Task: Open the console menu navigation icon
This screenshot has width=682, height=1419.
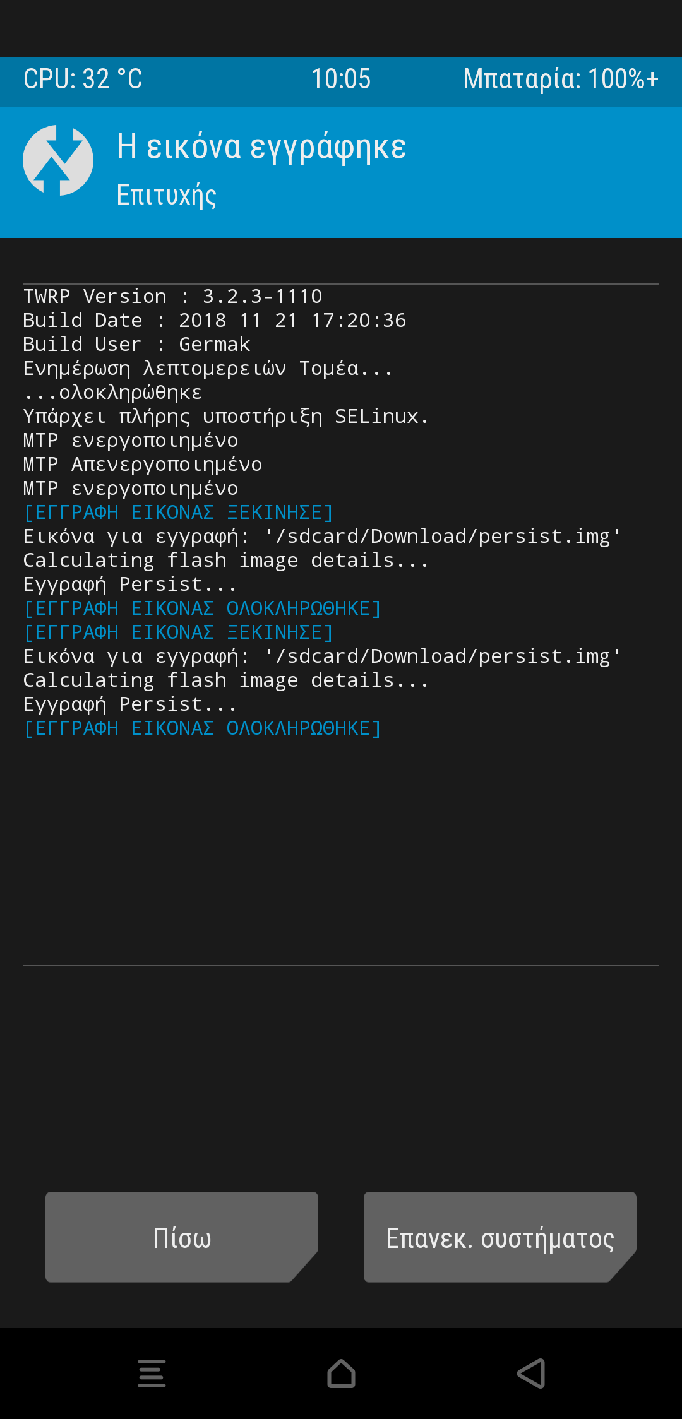Action: click(152, 1373)
